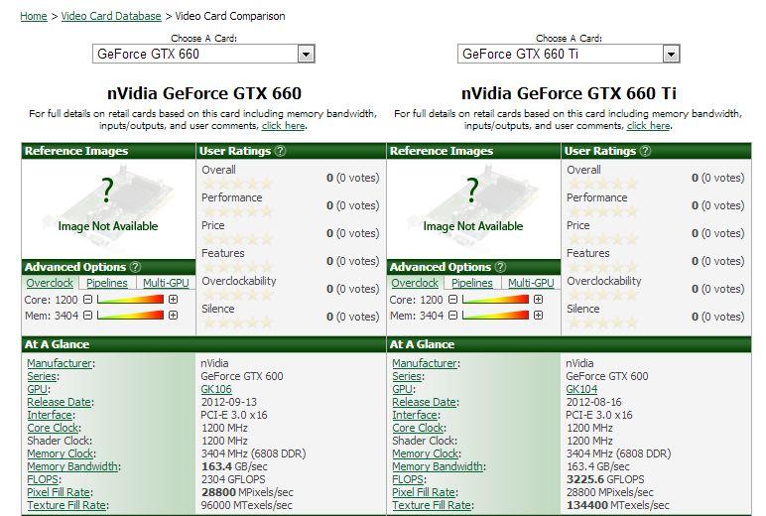This screenshot has height=516, width=766.
Task: Increase Mem clock with plus icon for GTX 660 Ti
Action: (x=539, y=316)
